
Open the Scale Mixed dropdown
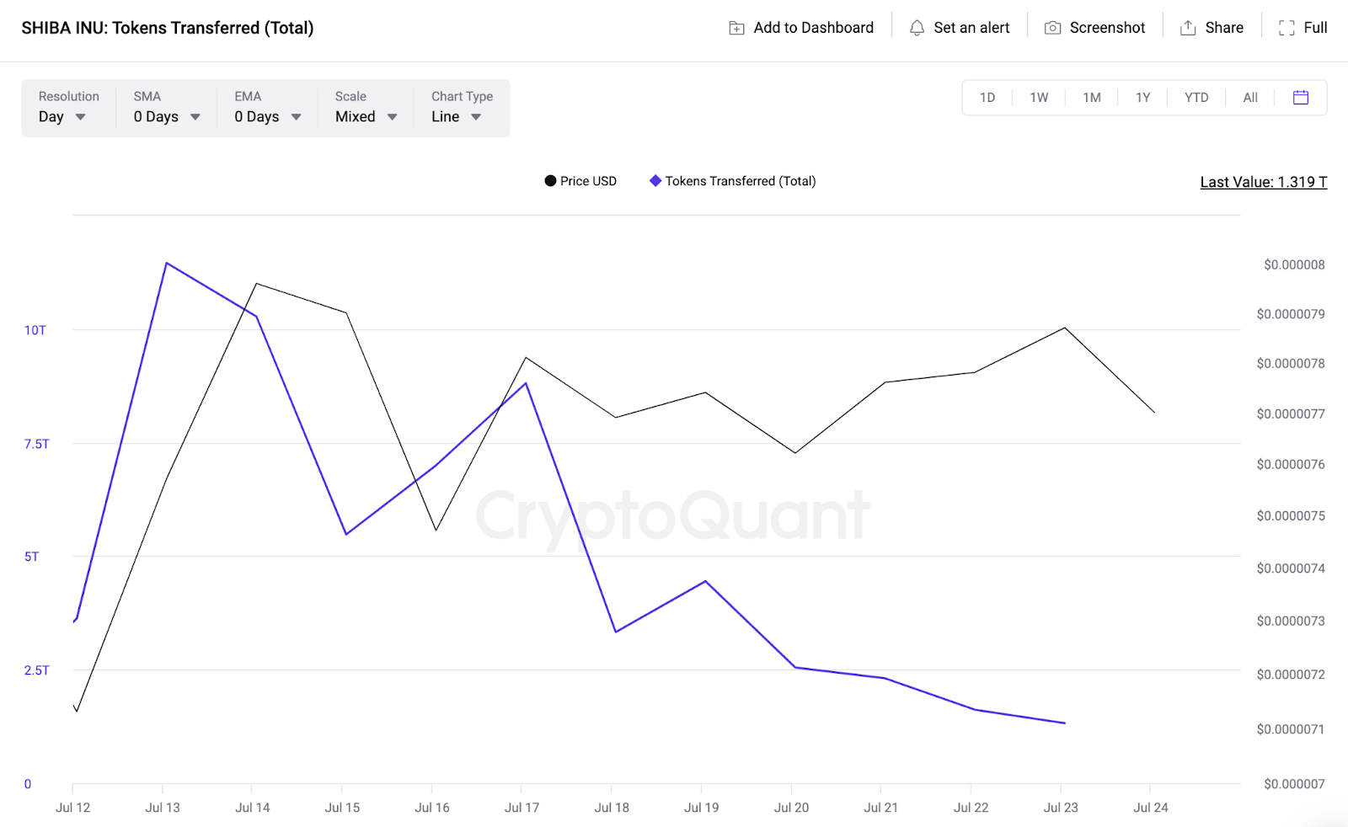[366, 117]
